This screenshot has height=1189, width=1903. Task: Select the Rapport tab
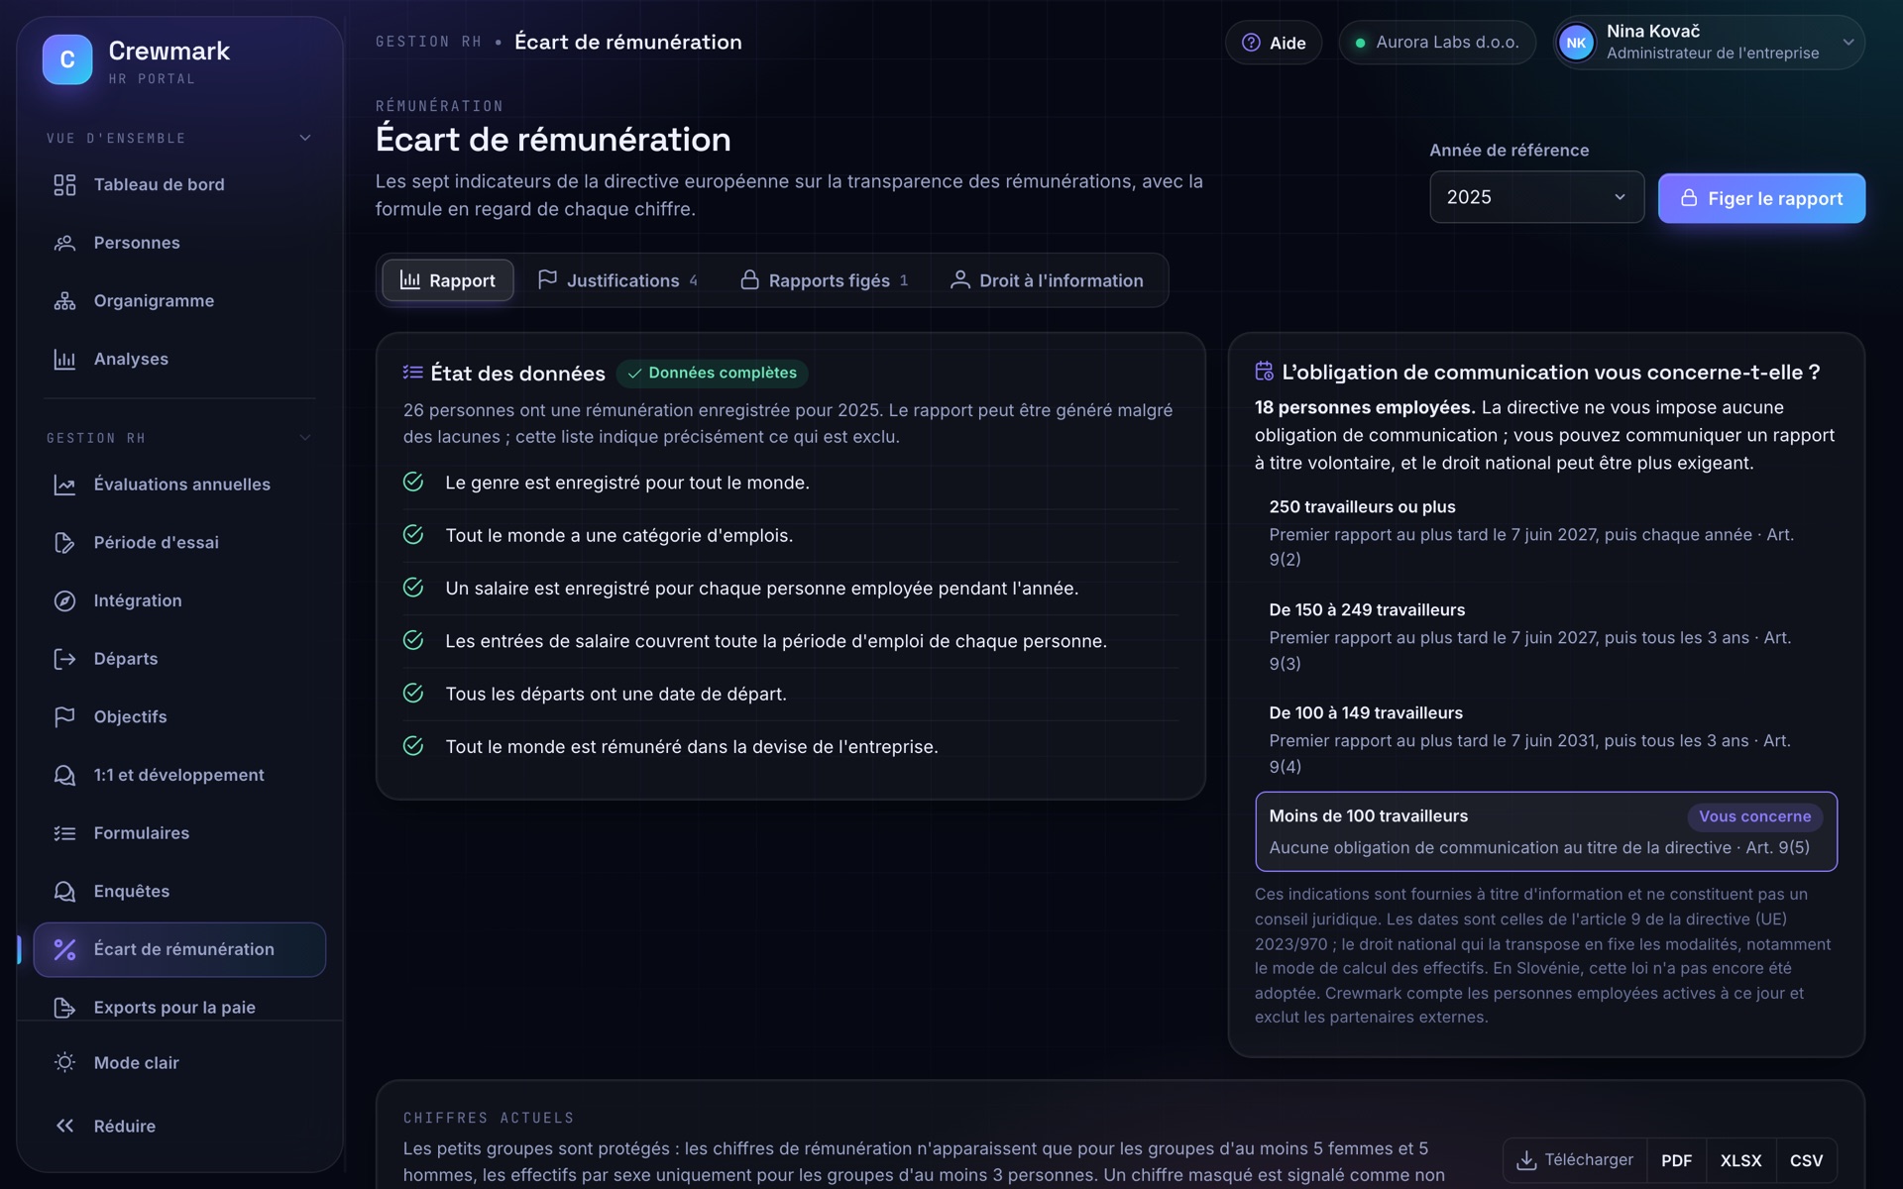447,280
